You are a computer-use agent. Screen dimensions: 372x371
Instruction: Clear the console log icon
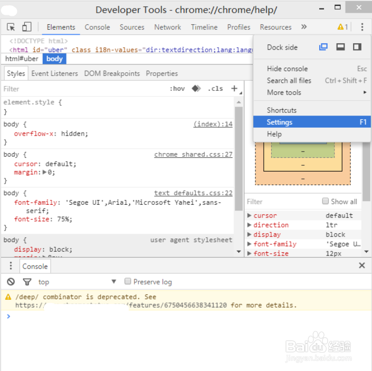[11, 282]
